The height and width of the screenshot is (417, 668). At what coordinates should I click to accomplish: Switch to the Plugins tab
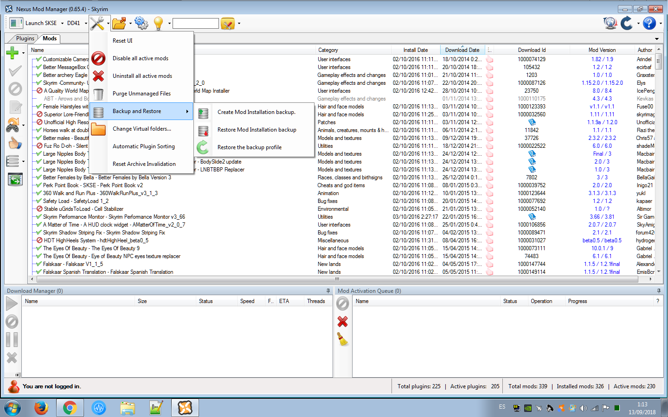25,38
